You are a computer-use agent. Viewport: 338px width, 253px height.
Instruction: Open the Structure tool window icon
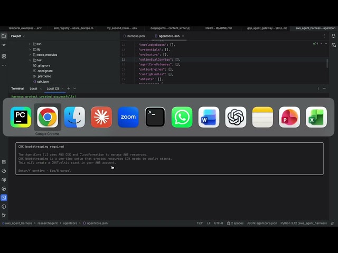pyautogui.click(x=4, y=56)
